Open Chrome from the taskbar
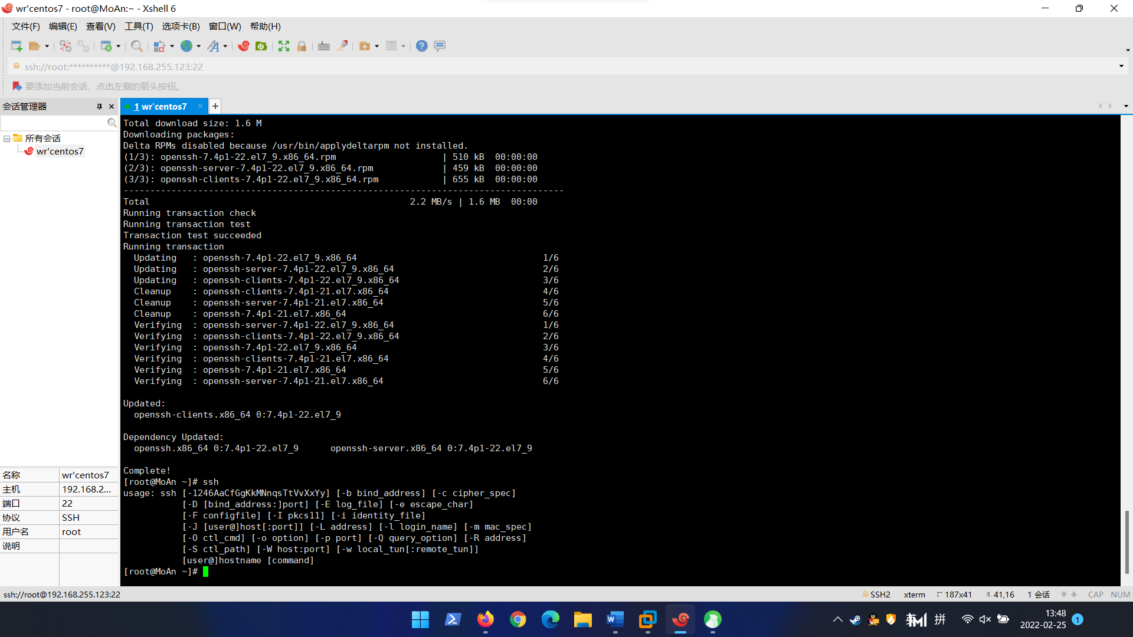The width and height of the screenshot is (1133, 637). click(518, 619)
